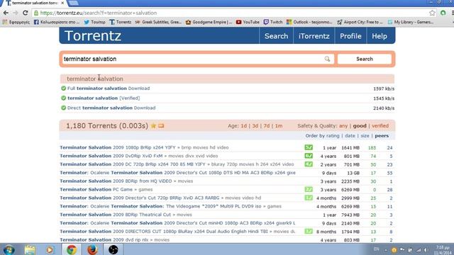The height and width of the screenshot is (255, 454).
Task: Filter by age 7d
Action: [x=267, y=126]
